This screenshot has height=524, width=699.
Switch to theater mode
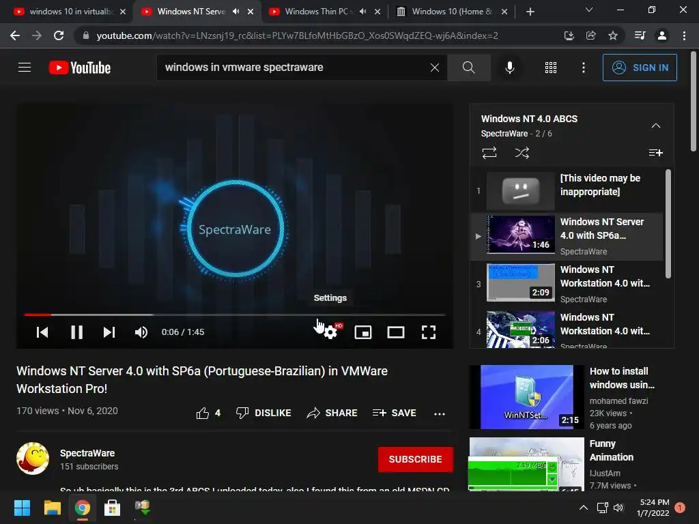(x=396, y=332)
